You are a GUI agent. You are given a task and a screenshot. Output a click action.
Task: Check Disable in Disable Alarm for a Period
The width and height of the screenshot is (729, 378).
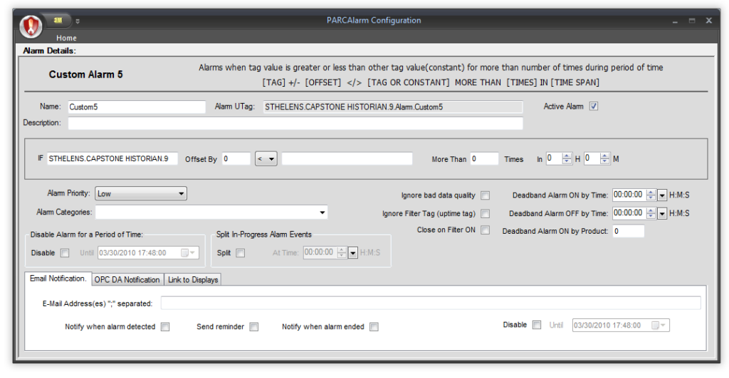65,253
